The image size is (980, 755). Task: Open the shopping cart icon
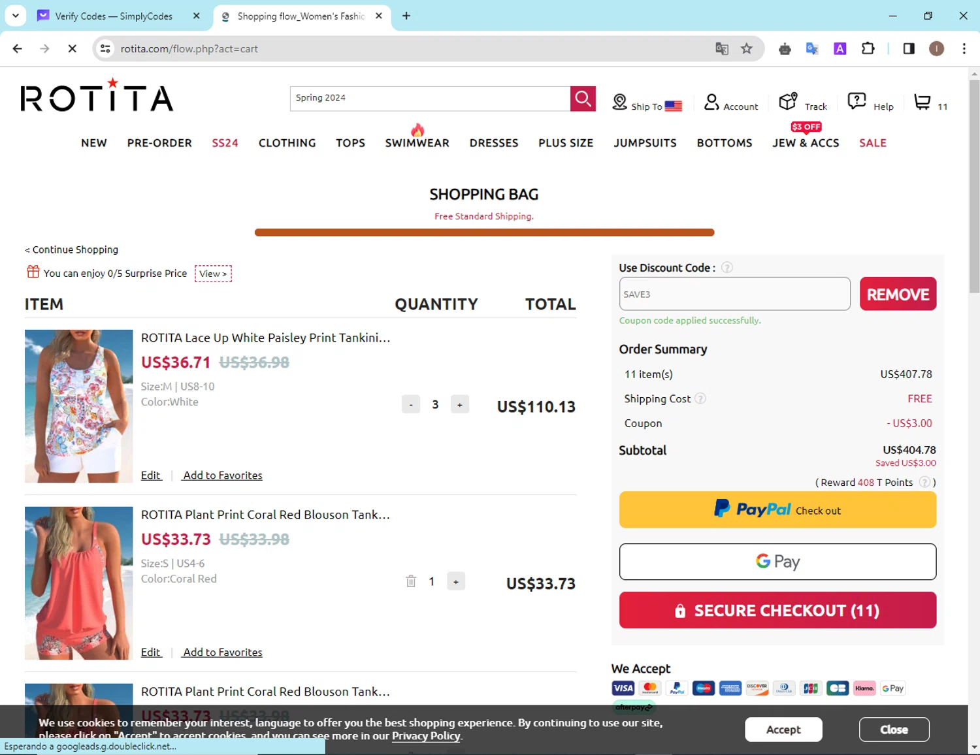click(922, 102)
